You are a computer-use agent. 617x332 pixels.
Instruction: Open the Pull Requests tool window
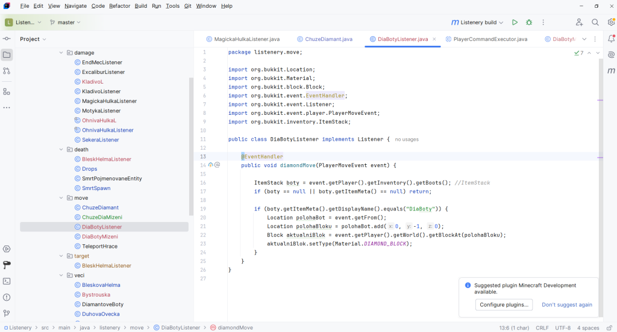pos(7,71)
